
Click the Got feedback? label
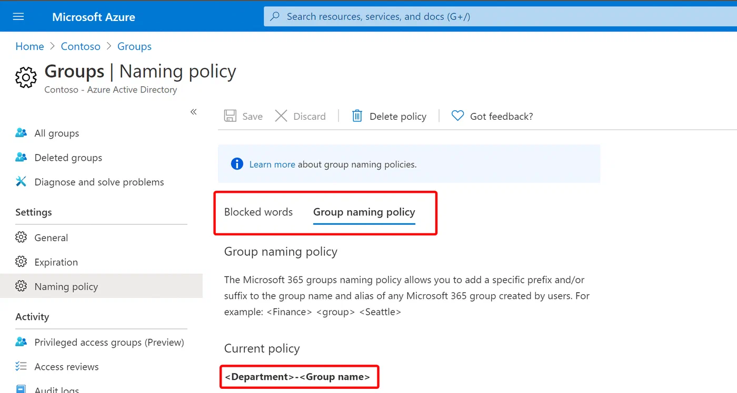point(502,116)
